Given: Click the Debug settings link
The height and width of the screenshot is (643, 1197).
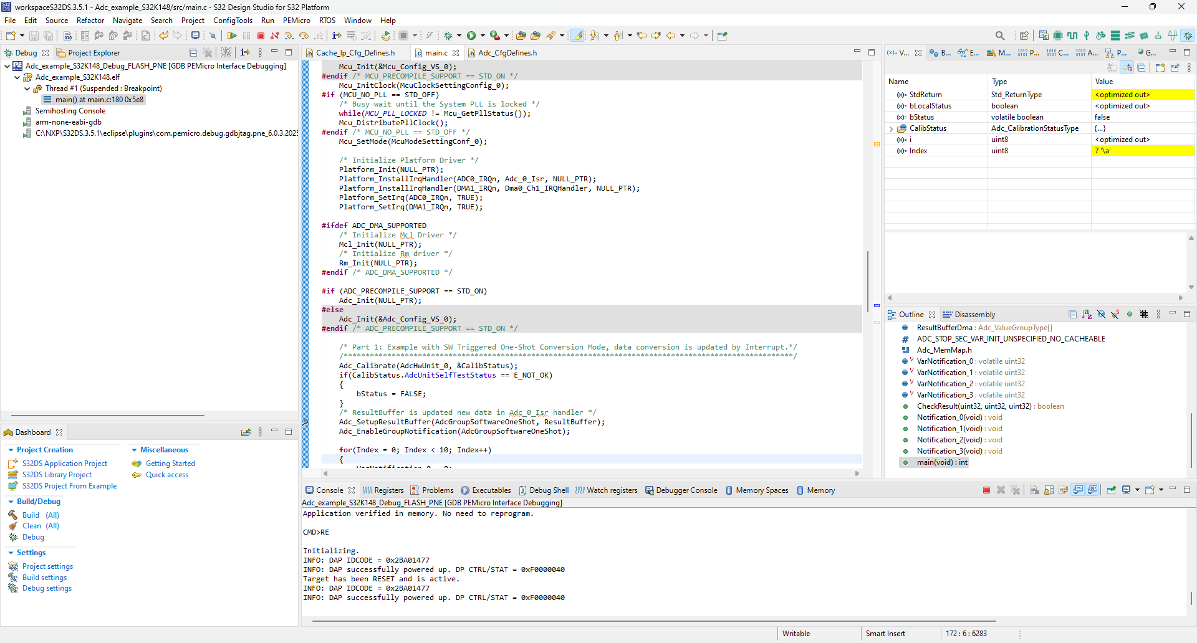Looking at the screenshot, I should click(46, 588).
